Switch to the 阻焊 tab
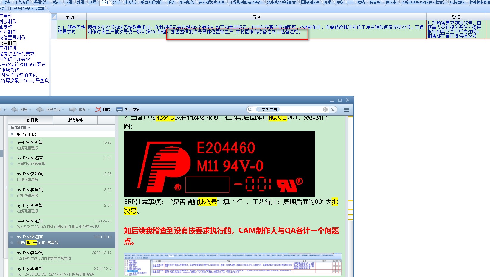The image size is (490, 277). pyautogui.click(x=92, y=2)
